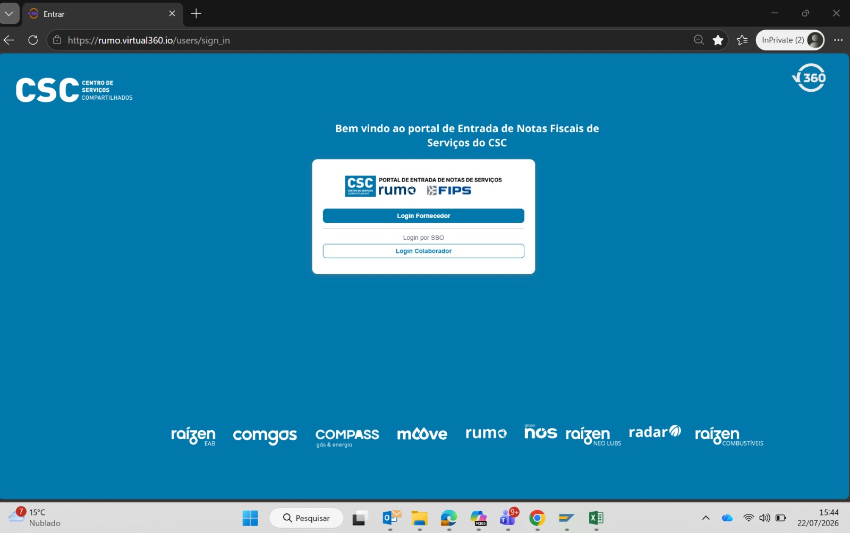The image size is (850, 533).
Task: Open the Favorites list
Action: (742, 40)
